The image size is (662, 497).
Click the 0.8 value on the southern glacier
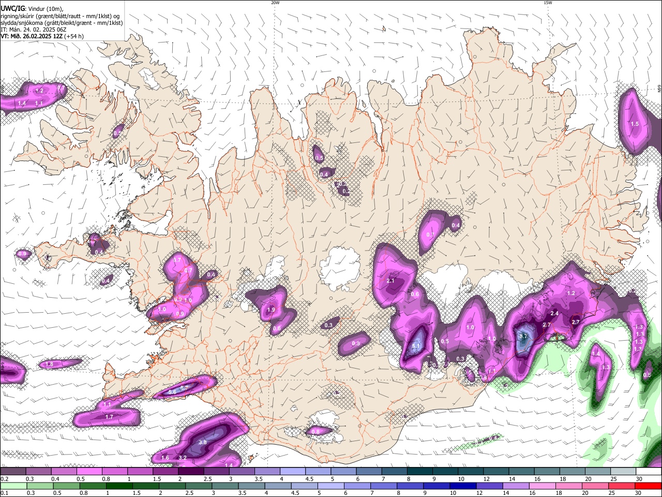[315, 431]
